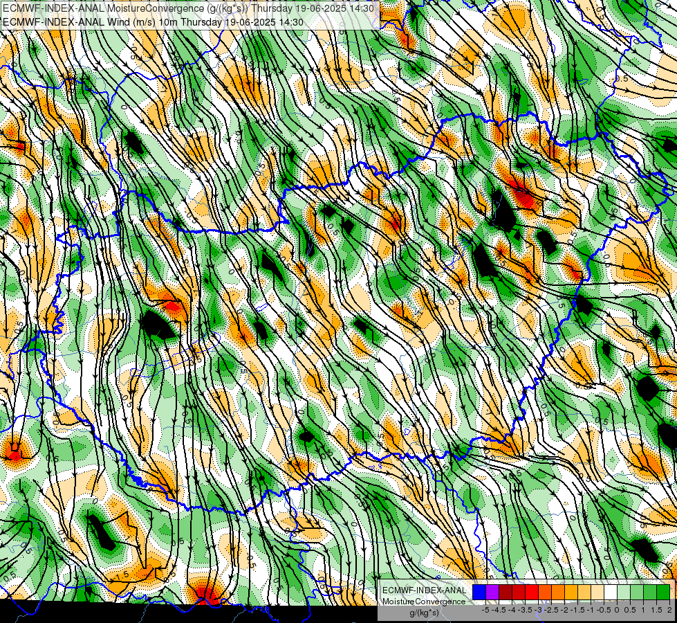Click the legend text MoistureConvergence
Image resolution: width=677 pixels, height=623 pixels.
coord(424,602)
